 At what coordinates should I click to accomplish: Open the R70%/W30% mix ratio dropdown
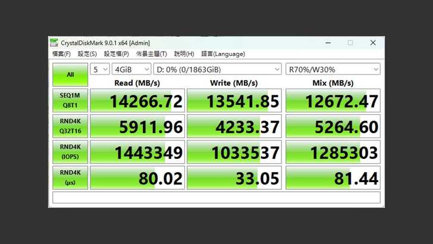pos(332,69)
